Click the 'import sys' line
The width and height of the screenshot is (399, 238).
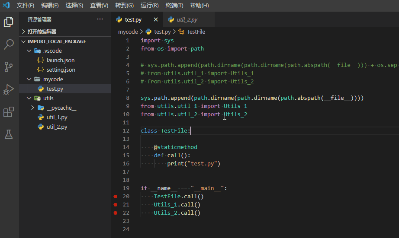coord(157,40)
